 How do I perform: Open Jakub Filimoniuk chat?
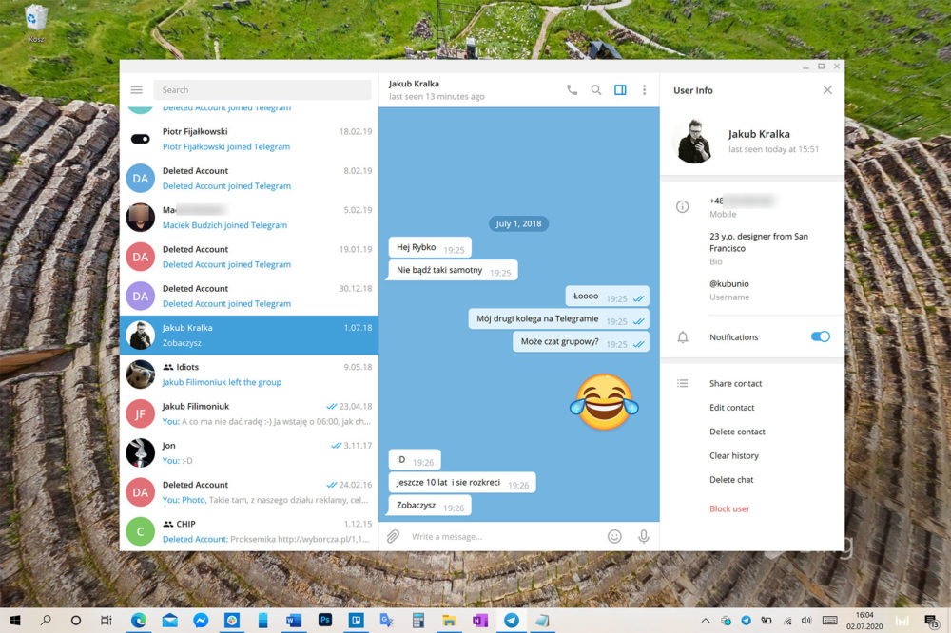pos(248,413)
